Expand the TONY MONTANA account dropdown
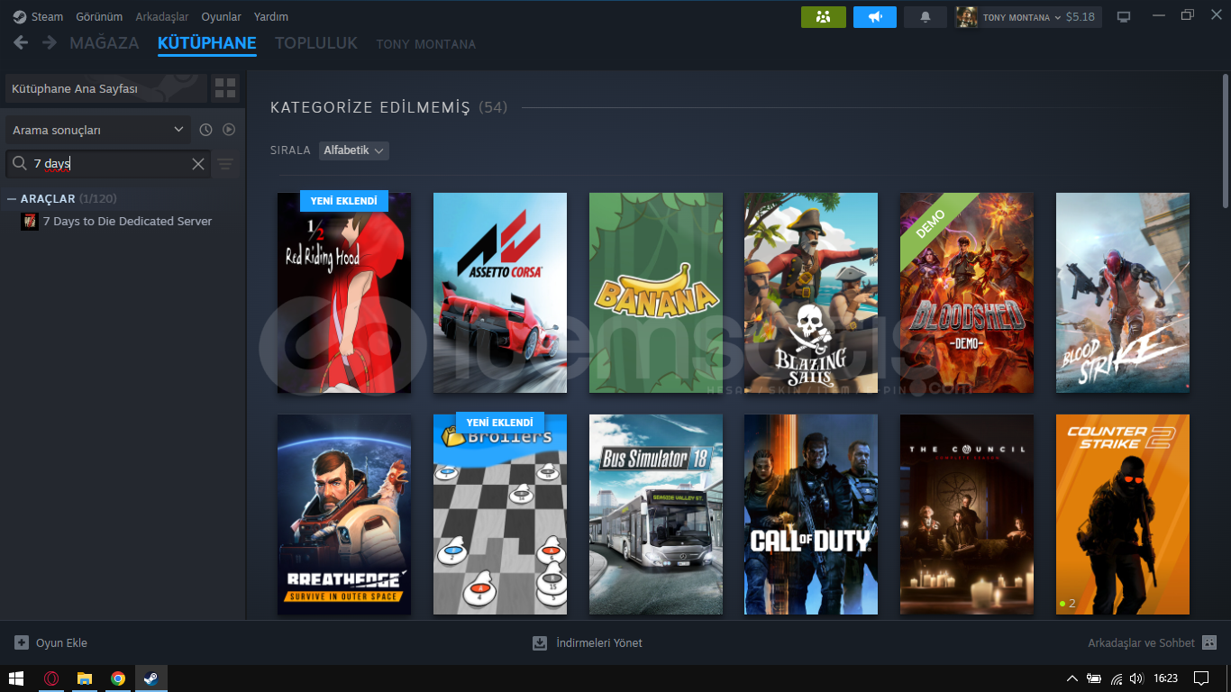1231x692 pixels. (1040, 17)
